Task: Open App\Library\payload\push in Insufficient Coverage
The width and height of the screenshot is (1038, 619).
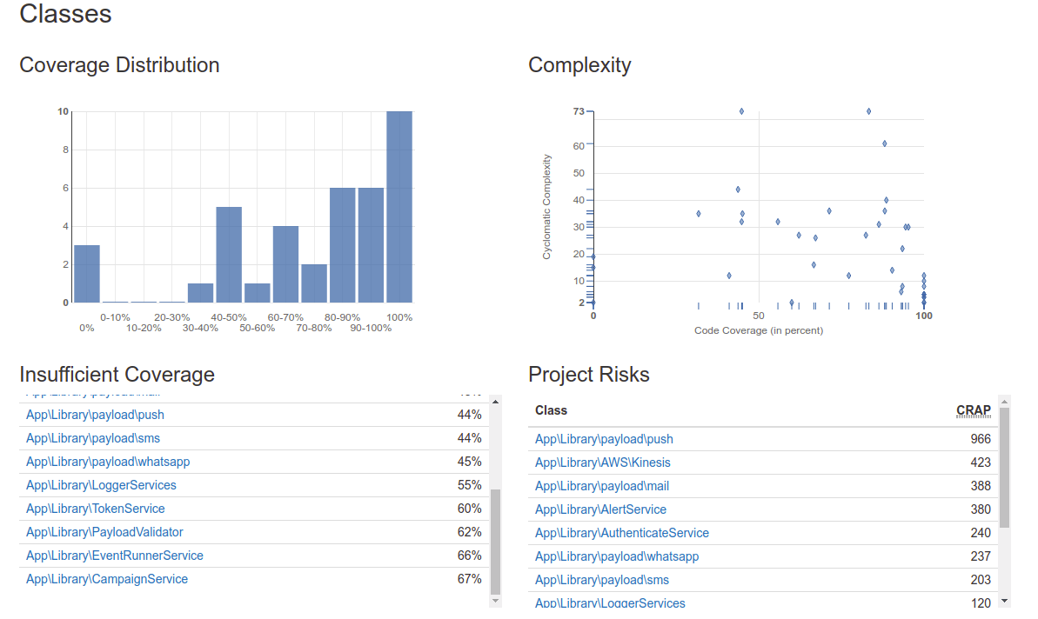Action: coord(96,415)
